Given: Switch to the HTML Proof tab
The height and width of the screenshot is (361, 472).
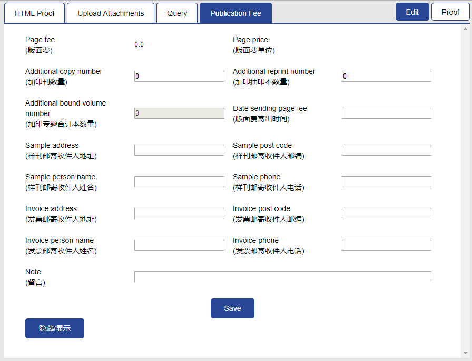Looking at the screenshot, I should (35, 13).
